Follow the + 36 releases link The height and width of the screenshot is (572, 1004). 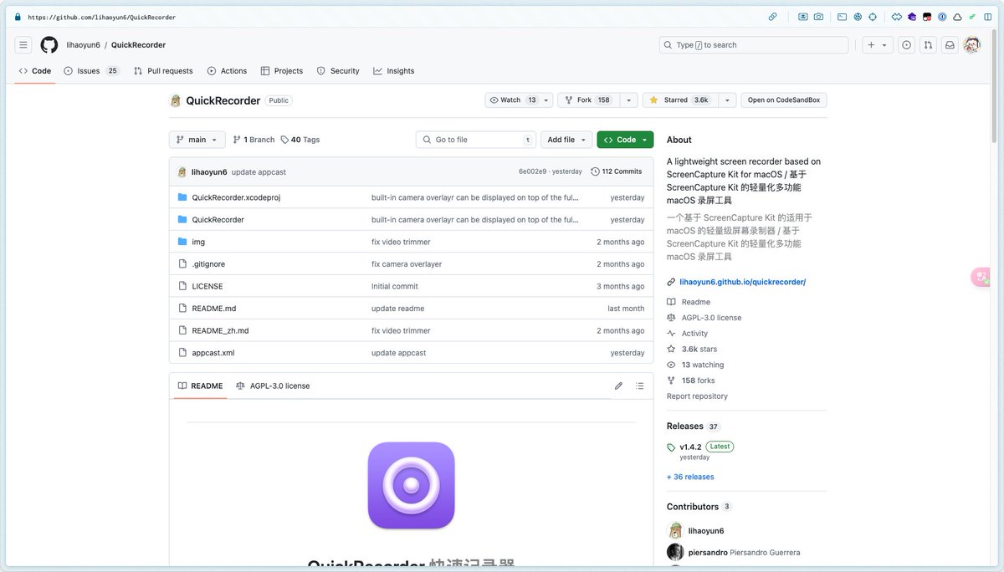pos(689,476)
